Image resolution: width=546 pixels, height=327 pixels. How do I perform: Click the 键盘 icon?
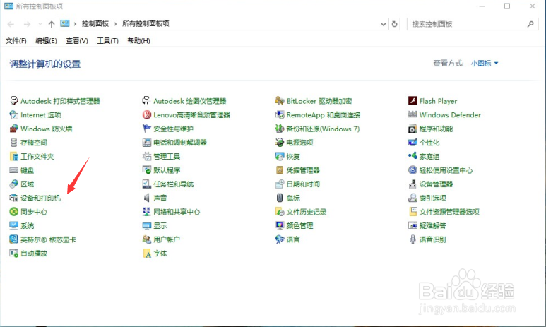14,170
